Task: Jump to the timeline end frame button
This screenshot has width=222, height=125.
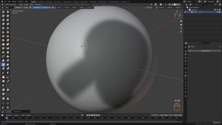Action: click(99, 115)
